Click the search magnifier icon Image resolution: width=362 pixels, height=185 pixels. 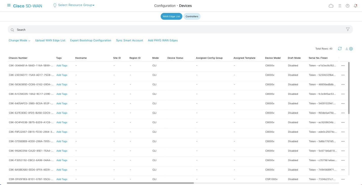[x=12, y=30]
